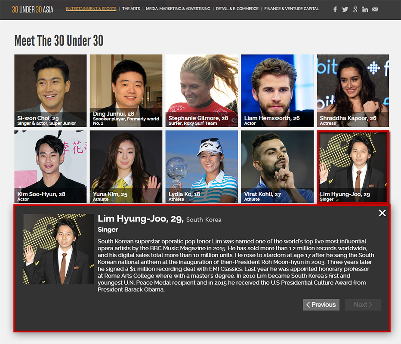401x344 pixels.
Task: Share via the Google Plus icon
Action: pos(355,9)
